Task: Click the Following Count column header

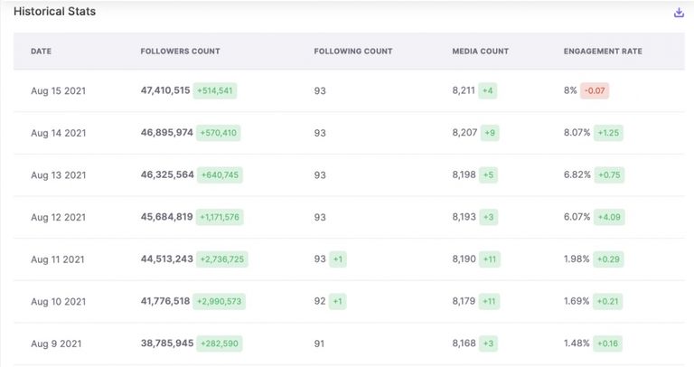Action: click(352, 52)
